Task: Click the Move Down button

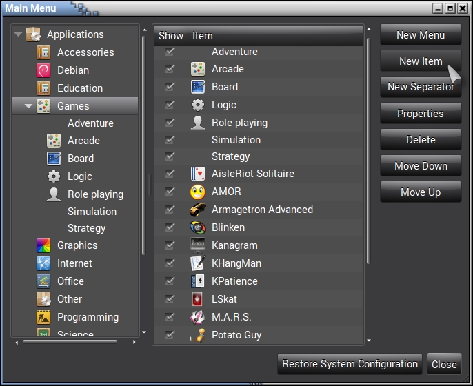Action: [421, 166]
